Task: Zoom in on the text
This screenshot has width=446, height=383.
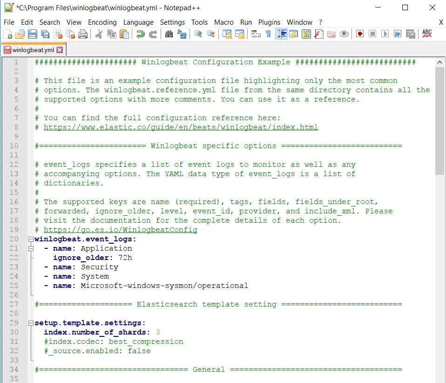Action: pyautogui.click(x=198, y=34)
